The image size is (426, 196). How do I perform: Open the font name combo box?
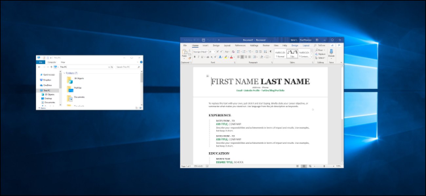coord(201,52)
